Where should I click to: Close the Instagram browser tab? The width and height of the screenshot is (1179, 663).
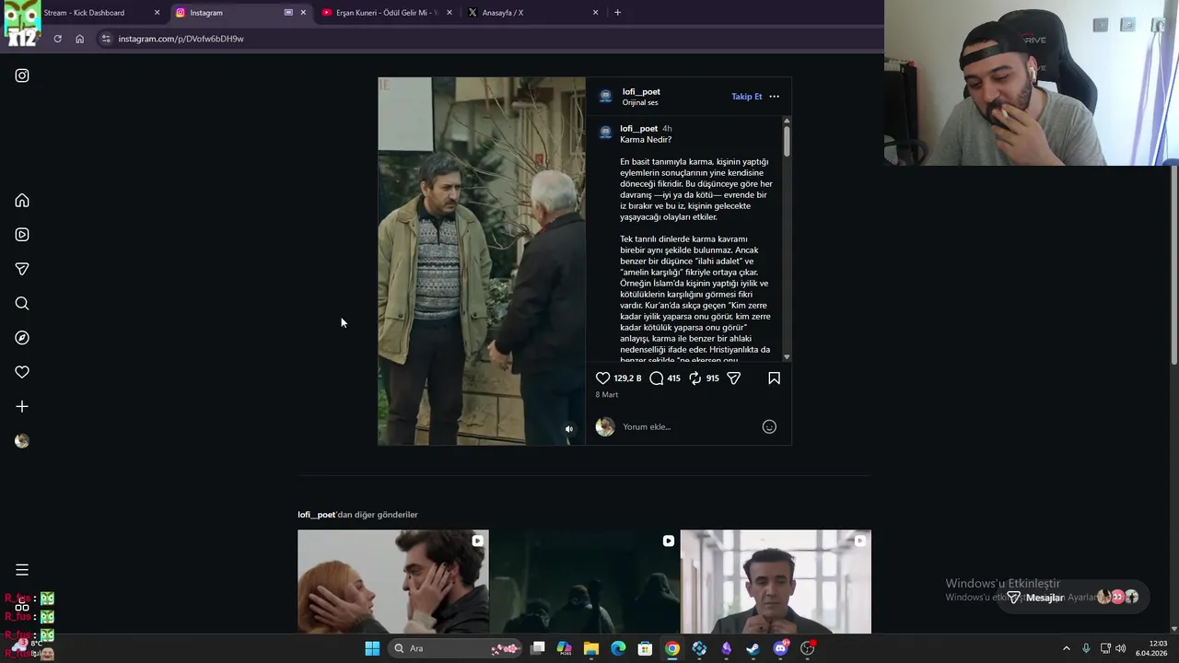[303, 13]
